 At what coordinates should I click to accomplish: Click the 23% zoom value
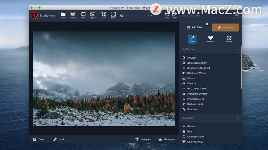(150, 15)
